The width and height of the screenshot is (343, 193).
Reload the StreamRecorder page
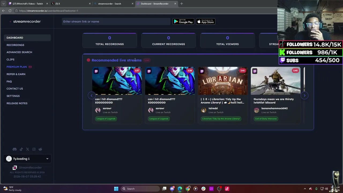(x=10, y=11)
